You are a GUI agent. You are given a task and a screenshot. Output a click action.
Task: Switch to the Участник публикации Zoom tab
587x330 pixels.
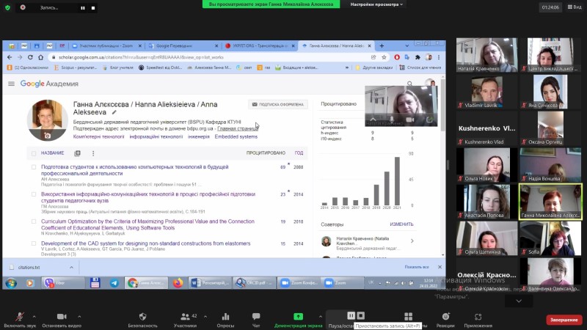pos(108,45)
